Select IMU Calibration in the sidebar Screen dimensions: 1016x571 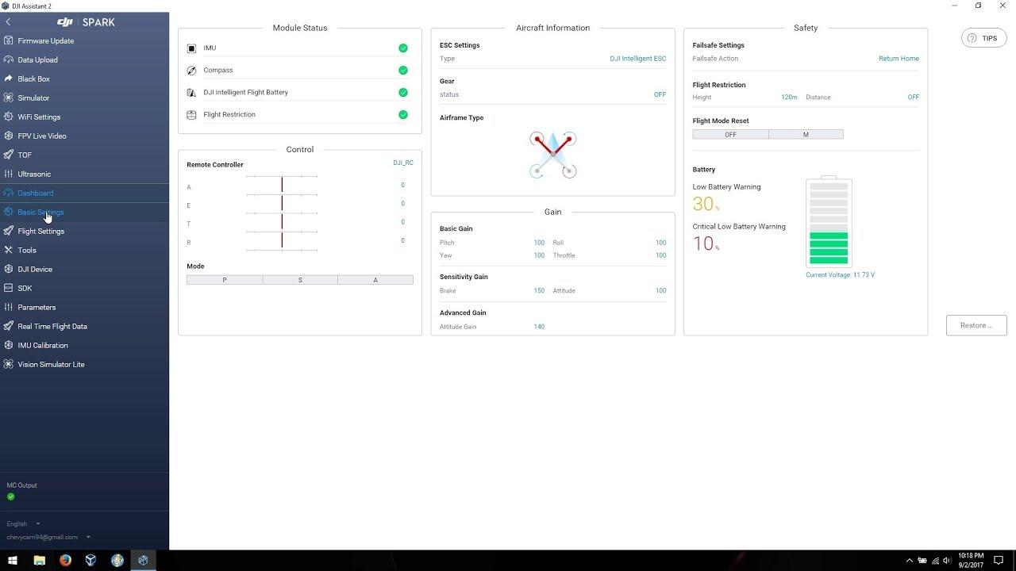(43, 345)
